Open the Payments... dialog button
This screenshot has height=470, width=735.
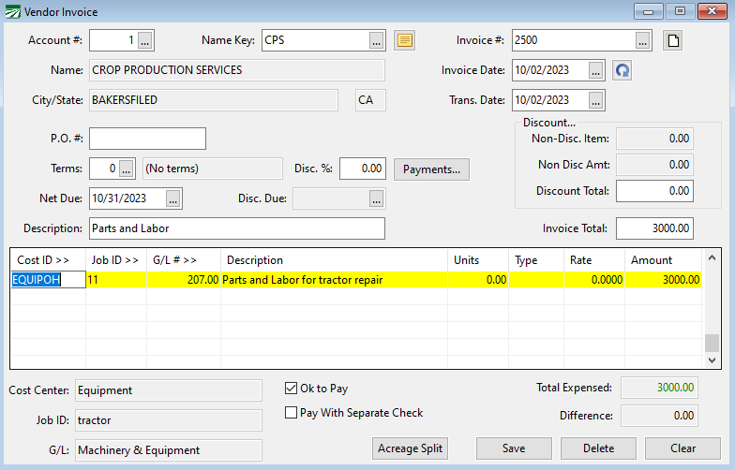(x=431, y=169)
